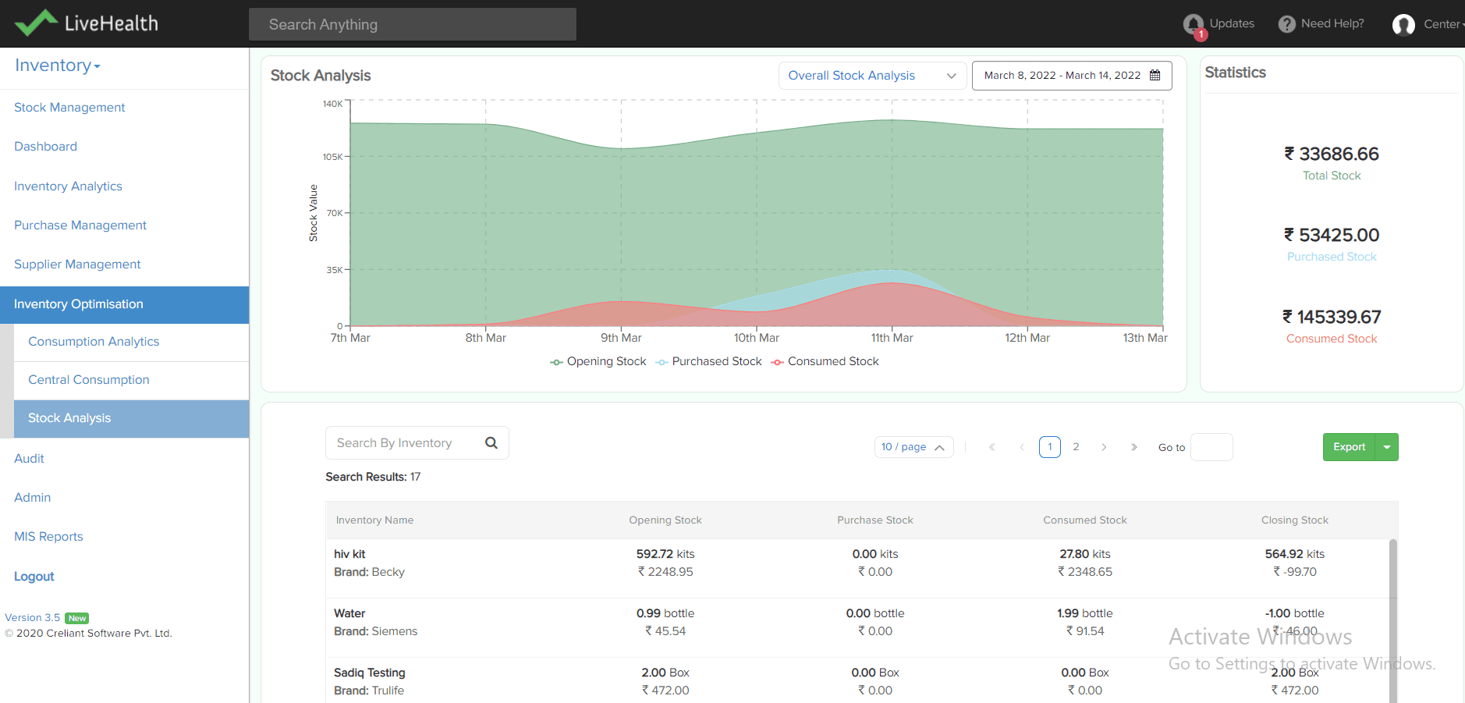Image resolution: width=1465 pixels, height=703 pixels.
Task: Go to next page arrow
Action: point(1104,447)
